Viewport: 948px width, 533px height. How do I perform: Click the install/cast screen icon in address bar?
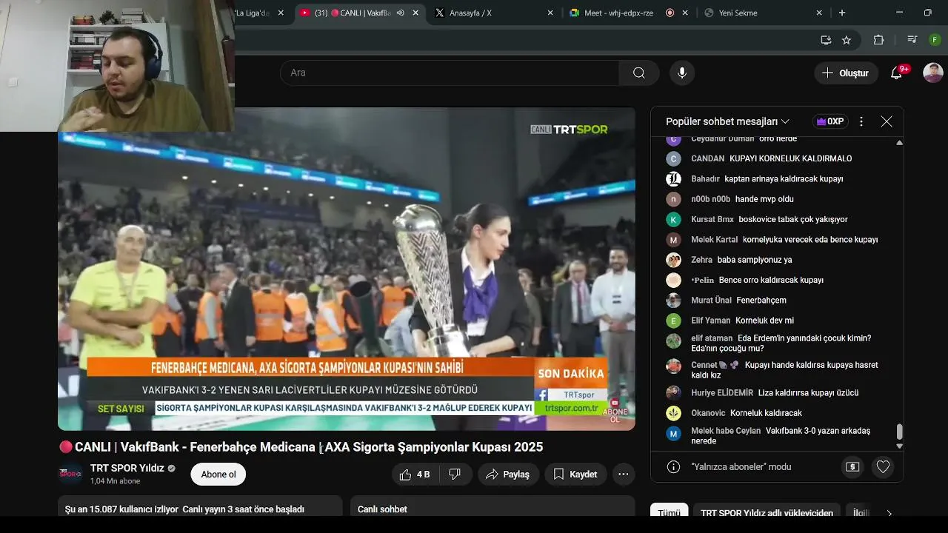[826, 40]
